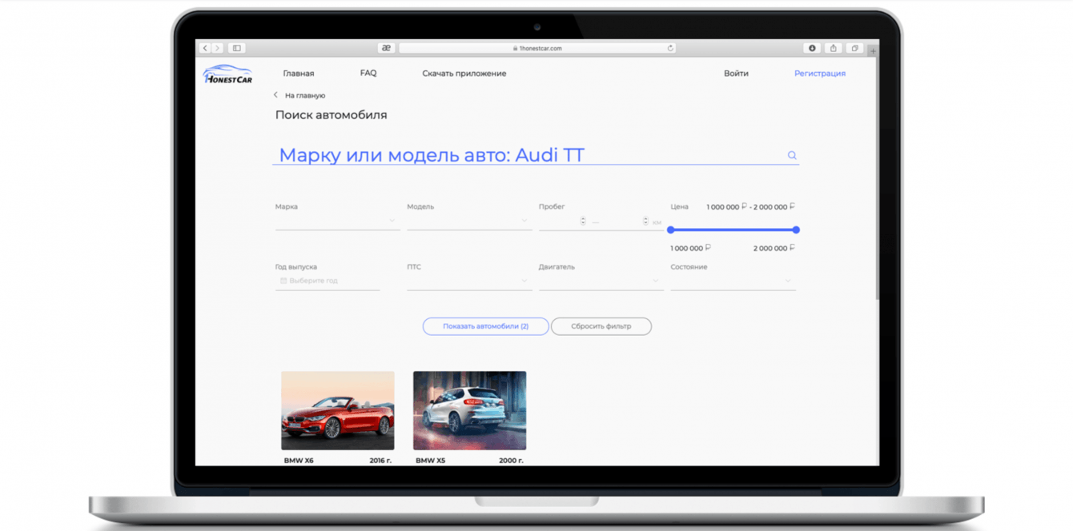The width and height of the screenshot is (1073, 531).
Task: Click the Цена slider left handle
Action: click(x=671, y=230)
